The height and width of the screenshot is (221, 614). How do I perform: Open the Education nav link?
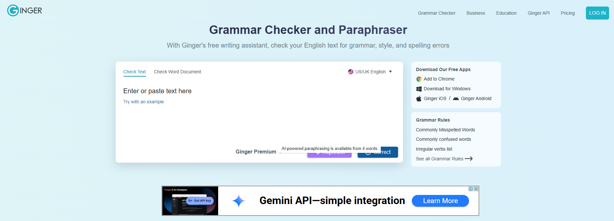(506, 13)
